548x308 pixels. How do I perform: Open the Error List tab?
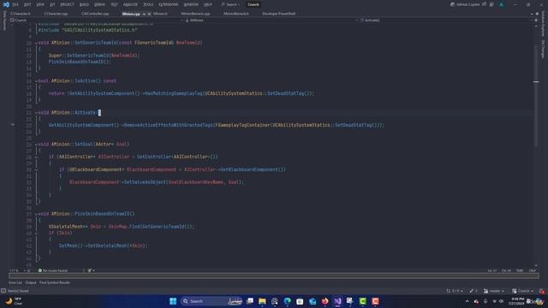(x=15, y=282)
